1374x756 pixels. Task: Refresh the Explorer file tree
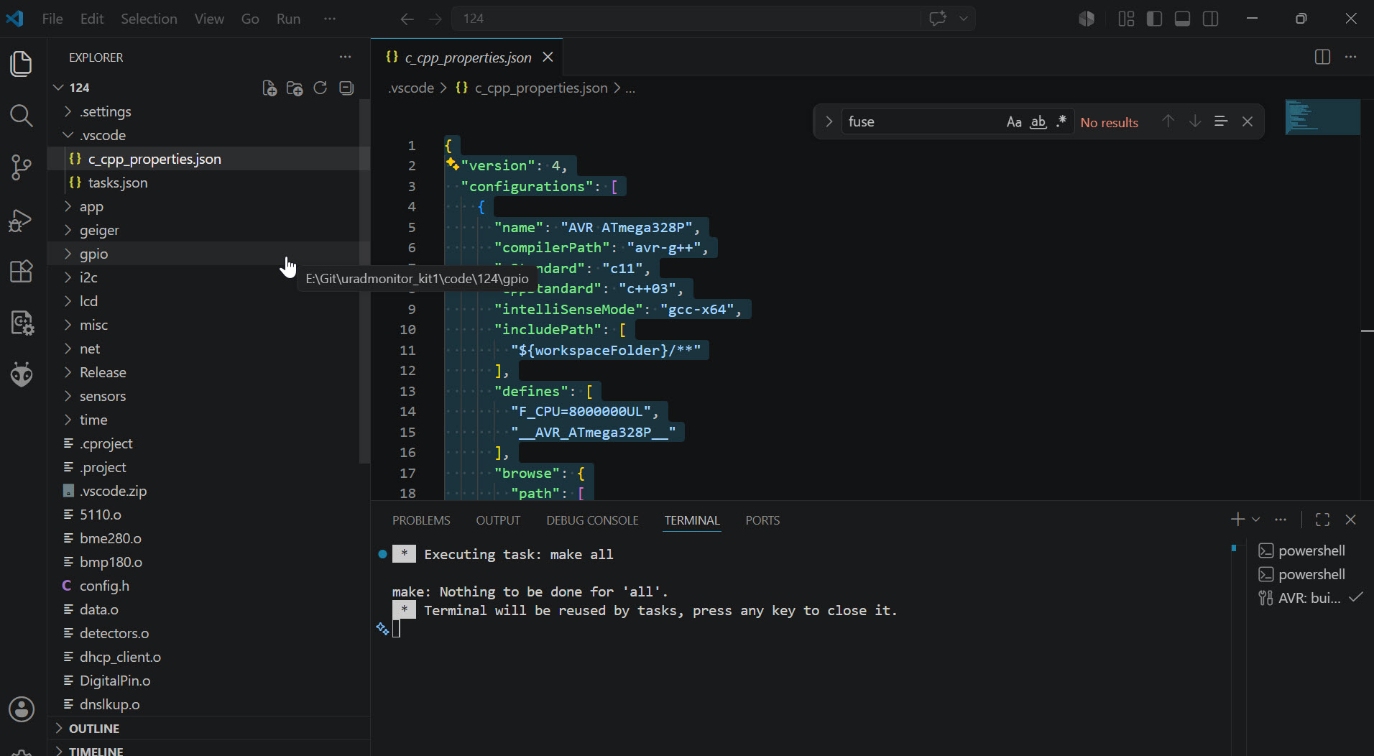click(x=321, y=88)
